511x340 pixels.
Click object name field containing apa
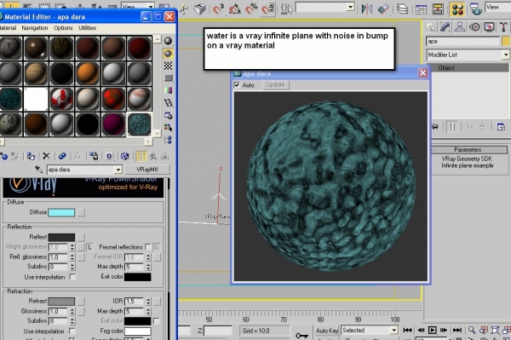[x=462, y=42]
